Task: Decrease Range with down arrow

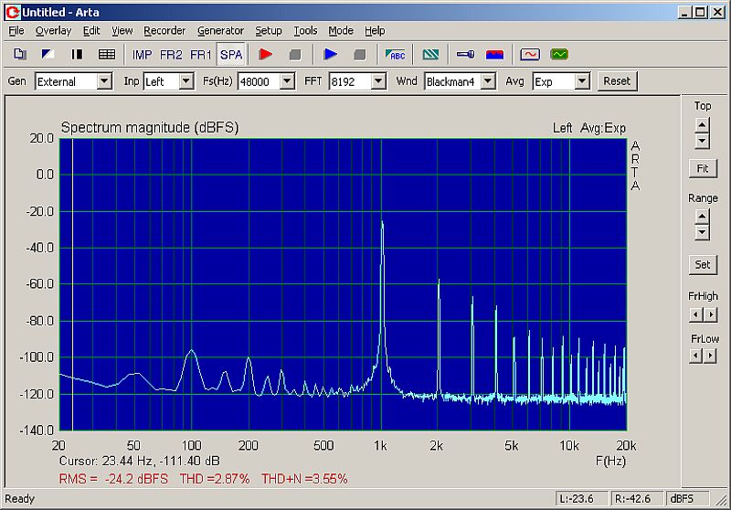Action: pyautogui.click(x=702, y=233)
